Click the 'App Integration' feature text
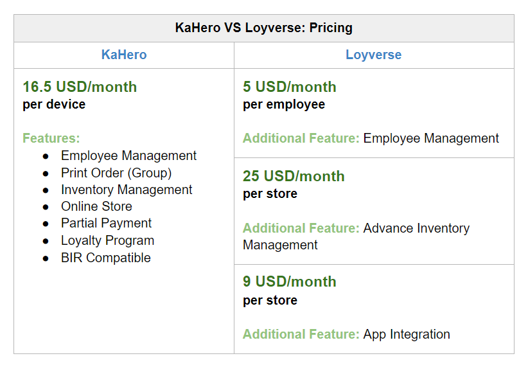 pos(407,334)
